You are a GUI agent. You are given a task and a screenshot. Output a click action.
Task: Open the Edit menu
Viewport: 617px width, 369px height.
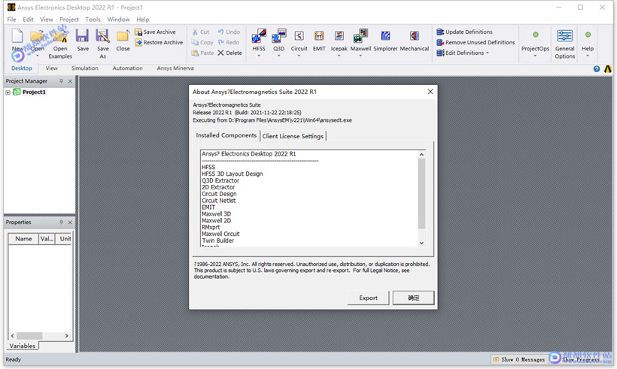pos(28,20)
